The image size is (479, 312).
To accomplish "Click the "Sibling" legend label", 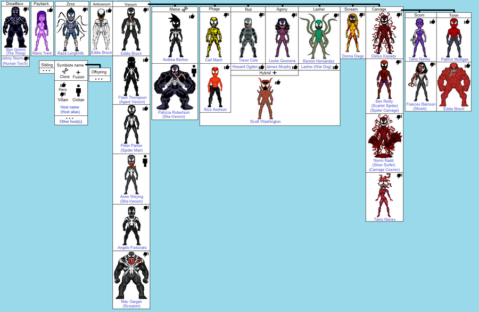I will [47, 65].
